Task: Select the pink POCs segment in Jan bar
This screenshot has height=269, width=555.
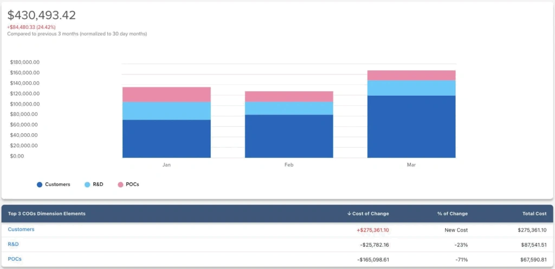Action: pyautogui.click(x=166, y=94)
